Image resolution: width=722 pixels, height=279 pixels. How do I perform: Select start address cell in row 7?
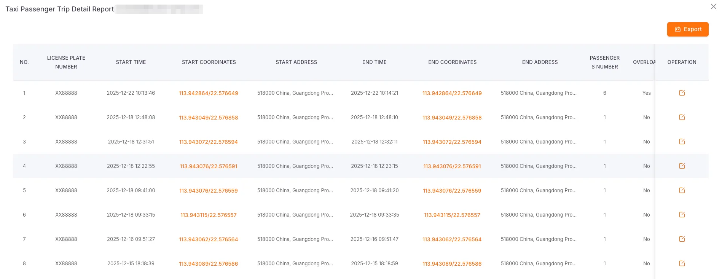click(x=295, y=239)
